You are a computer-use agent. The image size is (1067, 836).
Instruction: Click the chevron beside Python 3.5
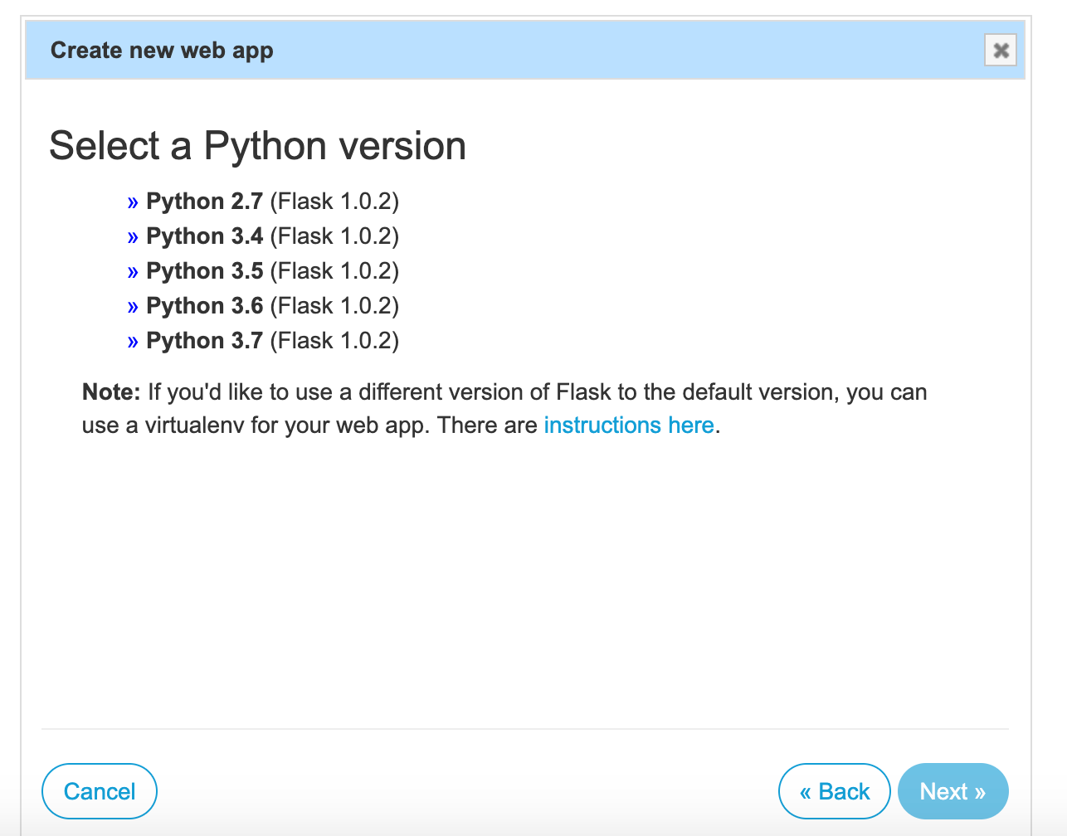click(x=133, y=270)
